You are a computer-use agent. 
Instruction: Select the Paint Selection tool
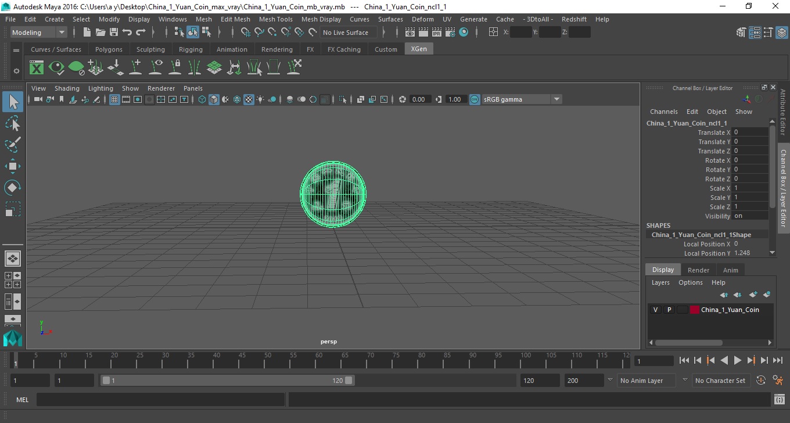pos(13,145)
